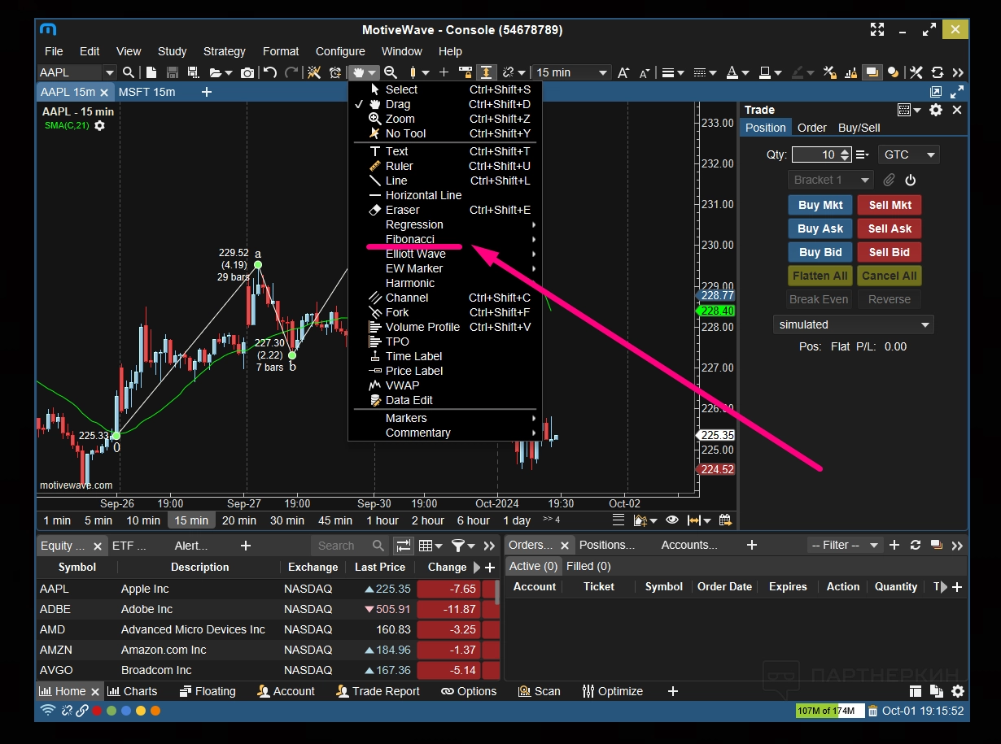Screen dimensions: 1001x744
Task: Toggle the highlighted chat panel icon in toolbar
Action: [872, 72]
